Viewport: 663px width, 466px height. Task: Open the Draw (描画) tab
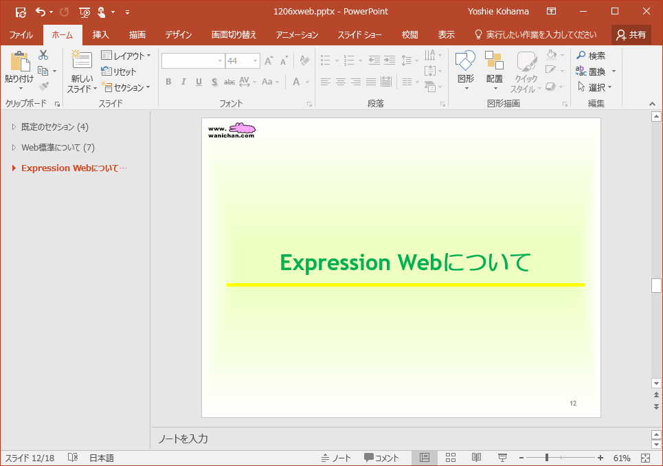[x=137, y=34]
